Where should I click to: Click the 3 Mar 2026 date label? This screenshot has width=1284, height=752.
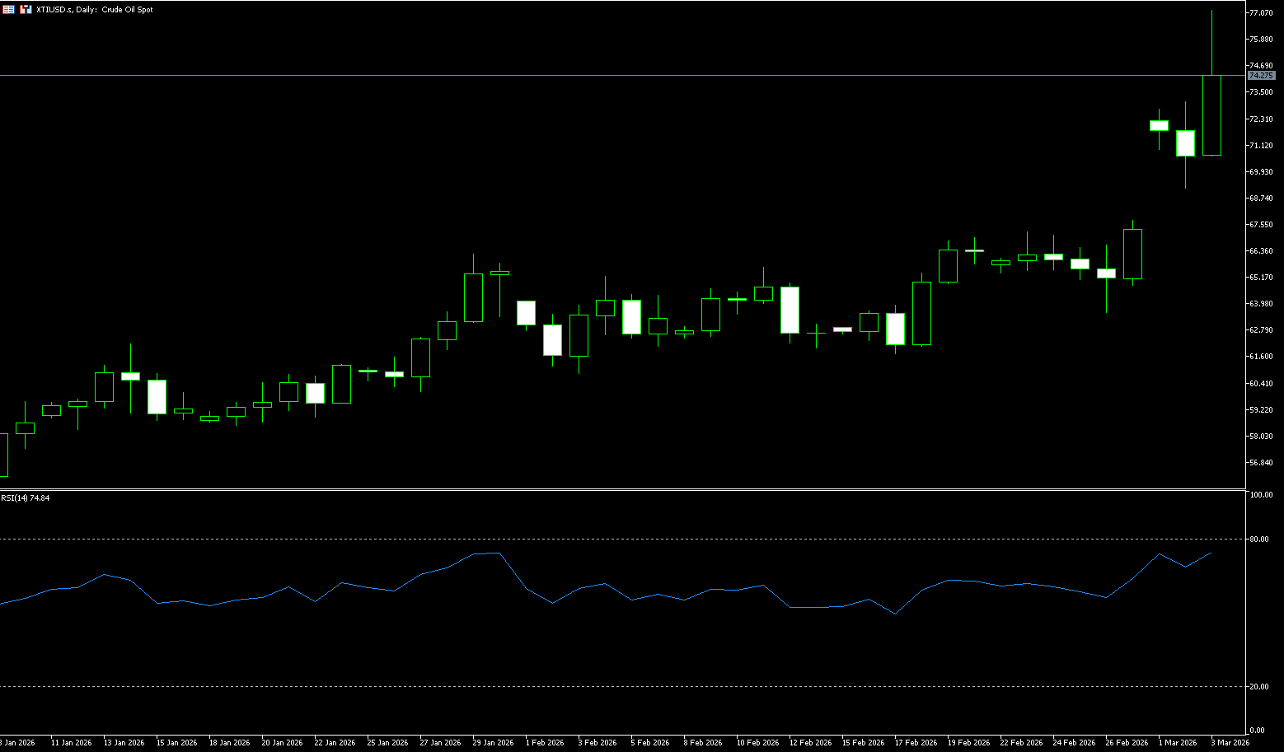point(1230,743)
